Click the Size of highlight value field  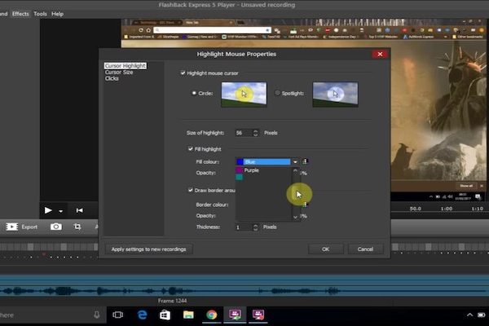[x=243, y=133]
